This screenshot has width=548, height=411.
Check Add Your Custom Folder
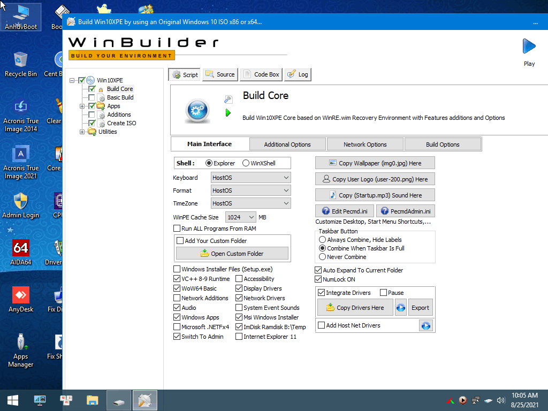click(x=180, y=241)
